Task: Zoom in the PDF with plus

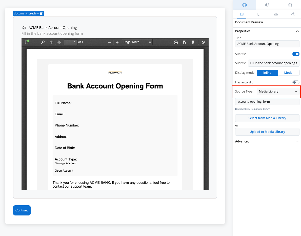Action: pos(117,42)
